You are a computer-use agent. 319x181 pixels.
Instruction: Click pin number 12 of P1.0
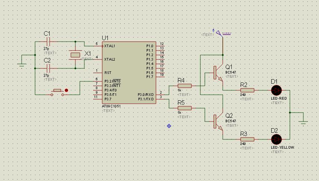162,44
